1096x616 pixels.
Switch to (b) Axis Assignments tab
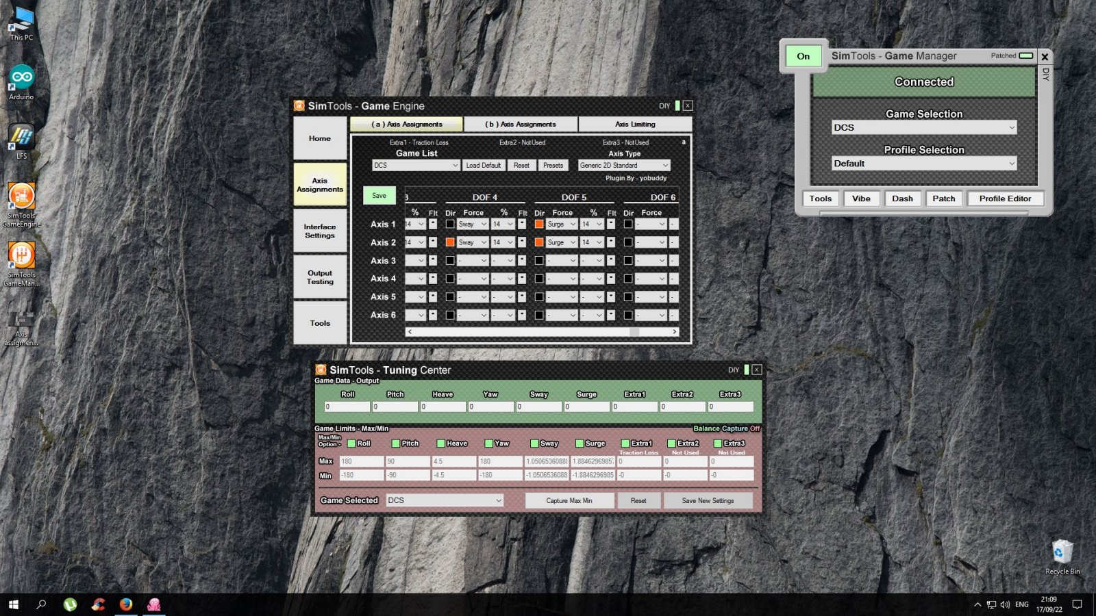(521, 124)
